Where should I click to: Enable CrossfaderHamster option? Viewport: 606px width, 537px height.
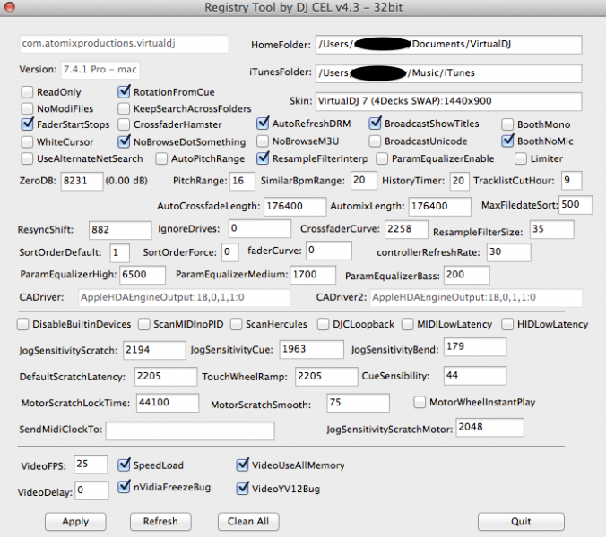tap(124, 124)
